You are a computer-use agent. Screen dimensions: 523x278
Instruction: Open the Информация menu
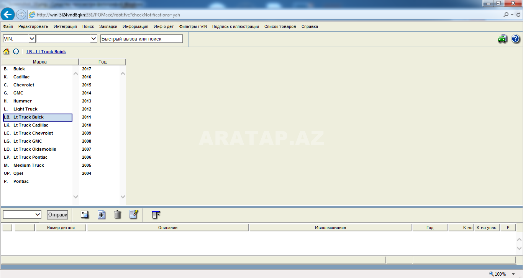click(135, 26)
